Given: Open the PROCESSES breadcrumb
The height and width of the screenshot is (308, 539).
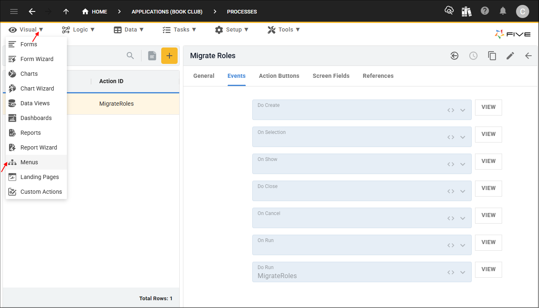Looking at the screenshot, I should 242,11.
